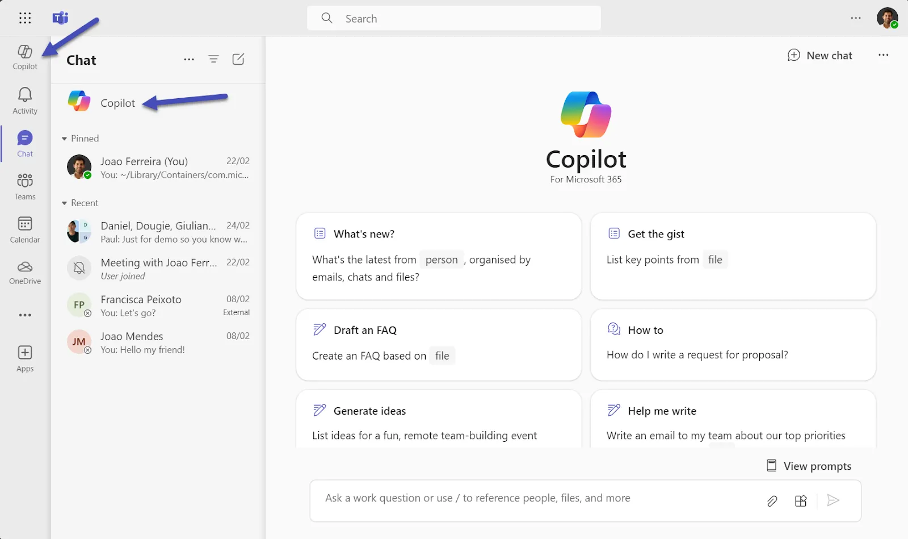Click the send arrow icon

[x=833, y=500]
